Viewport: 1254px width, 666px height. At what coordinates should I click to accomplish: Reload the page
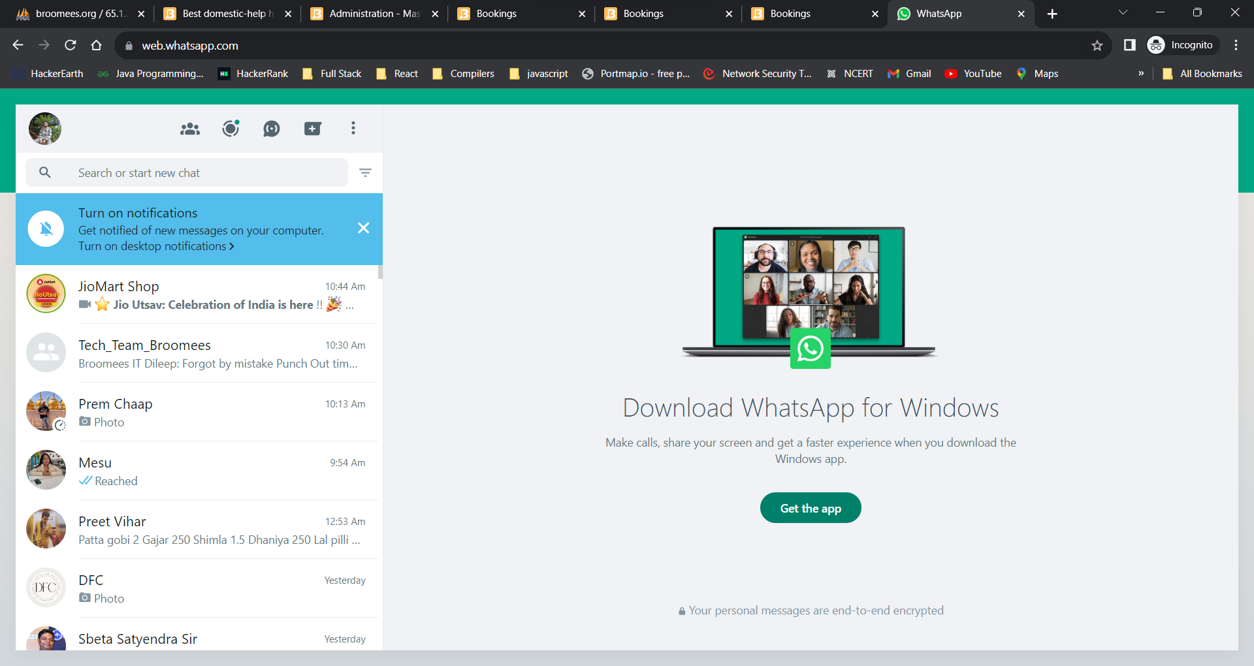point(70,45)
